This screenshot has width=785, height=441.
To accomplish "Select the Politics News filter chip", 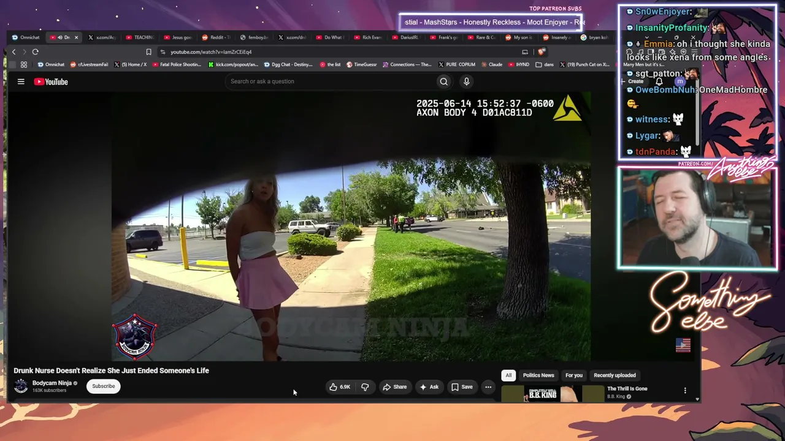I will (x=538, y=375).
